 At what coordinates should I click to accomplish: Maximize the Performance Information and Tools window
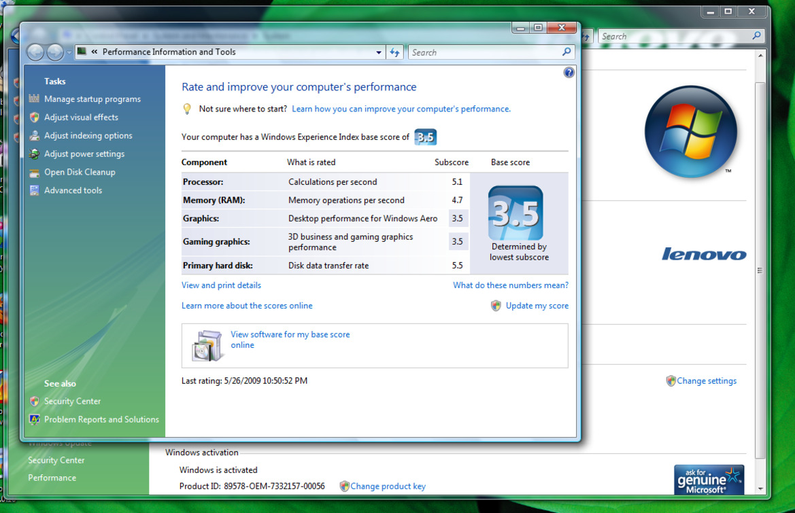(x=539, y=28)
